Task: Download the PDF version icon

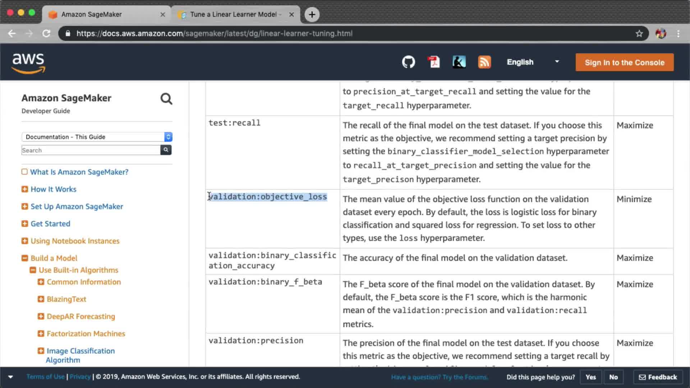Action: tap(434, 62)
